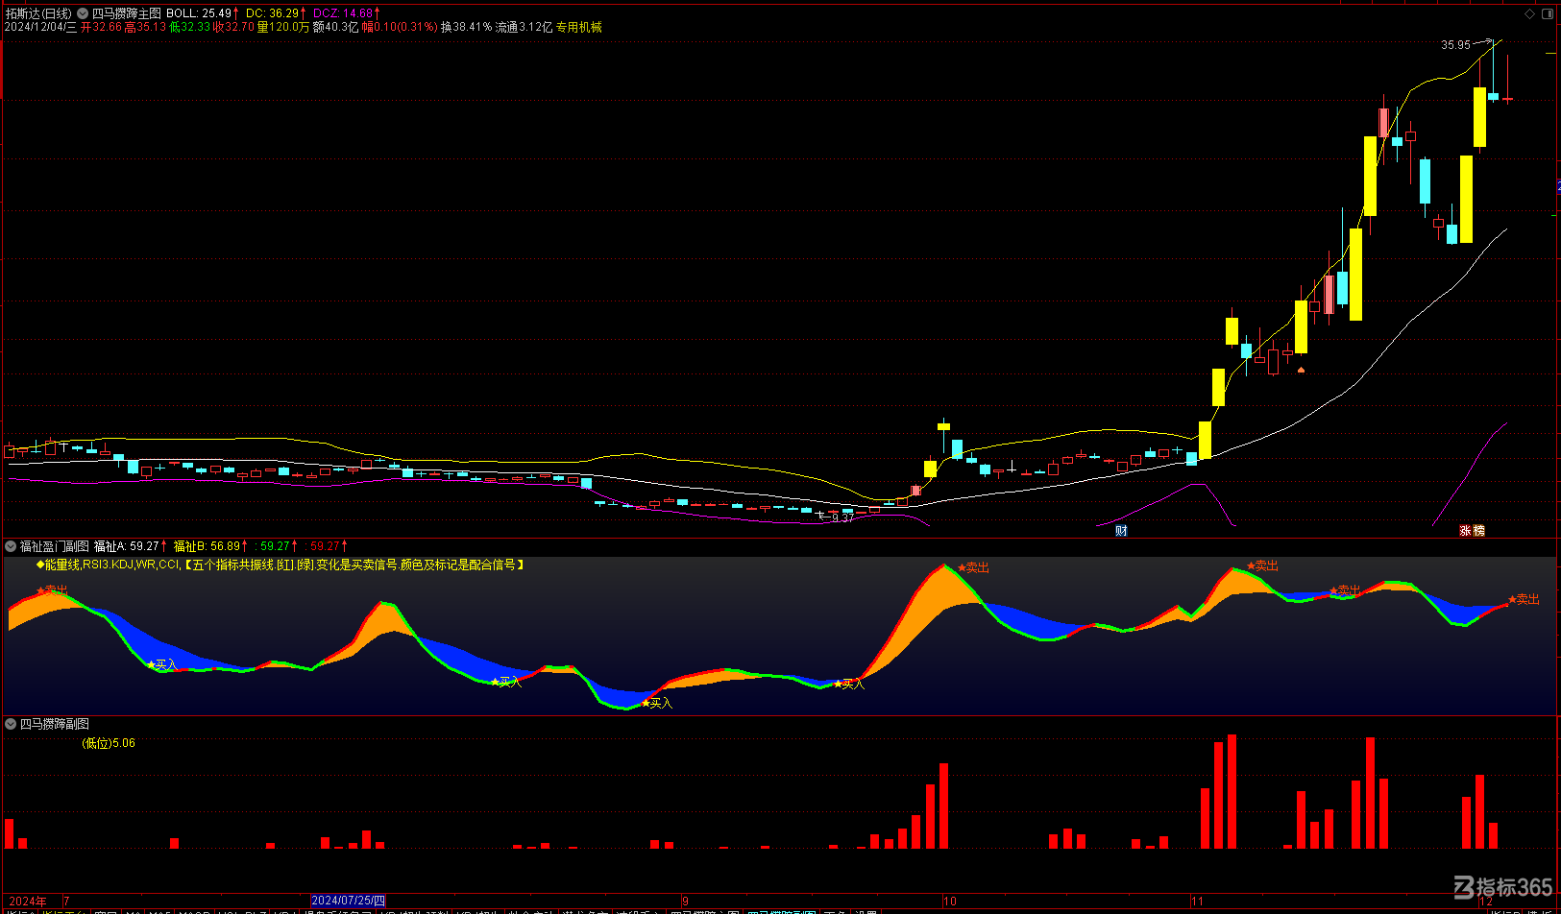Click the low price 低32.33
This screenshot has width=1561, height=914.
click(189, 27)
